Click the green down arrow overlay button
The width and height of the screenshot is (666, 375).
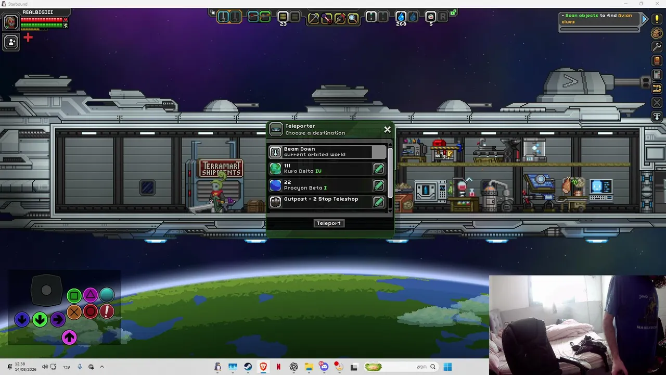pos(40,319)
